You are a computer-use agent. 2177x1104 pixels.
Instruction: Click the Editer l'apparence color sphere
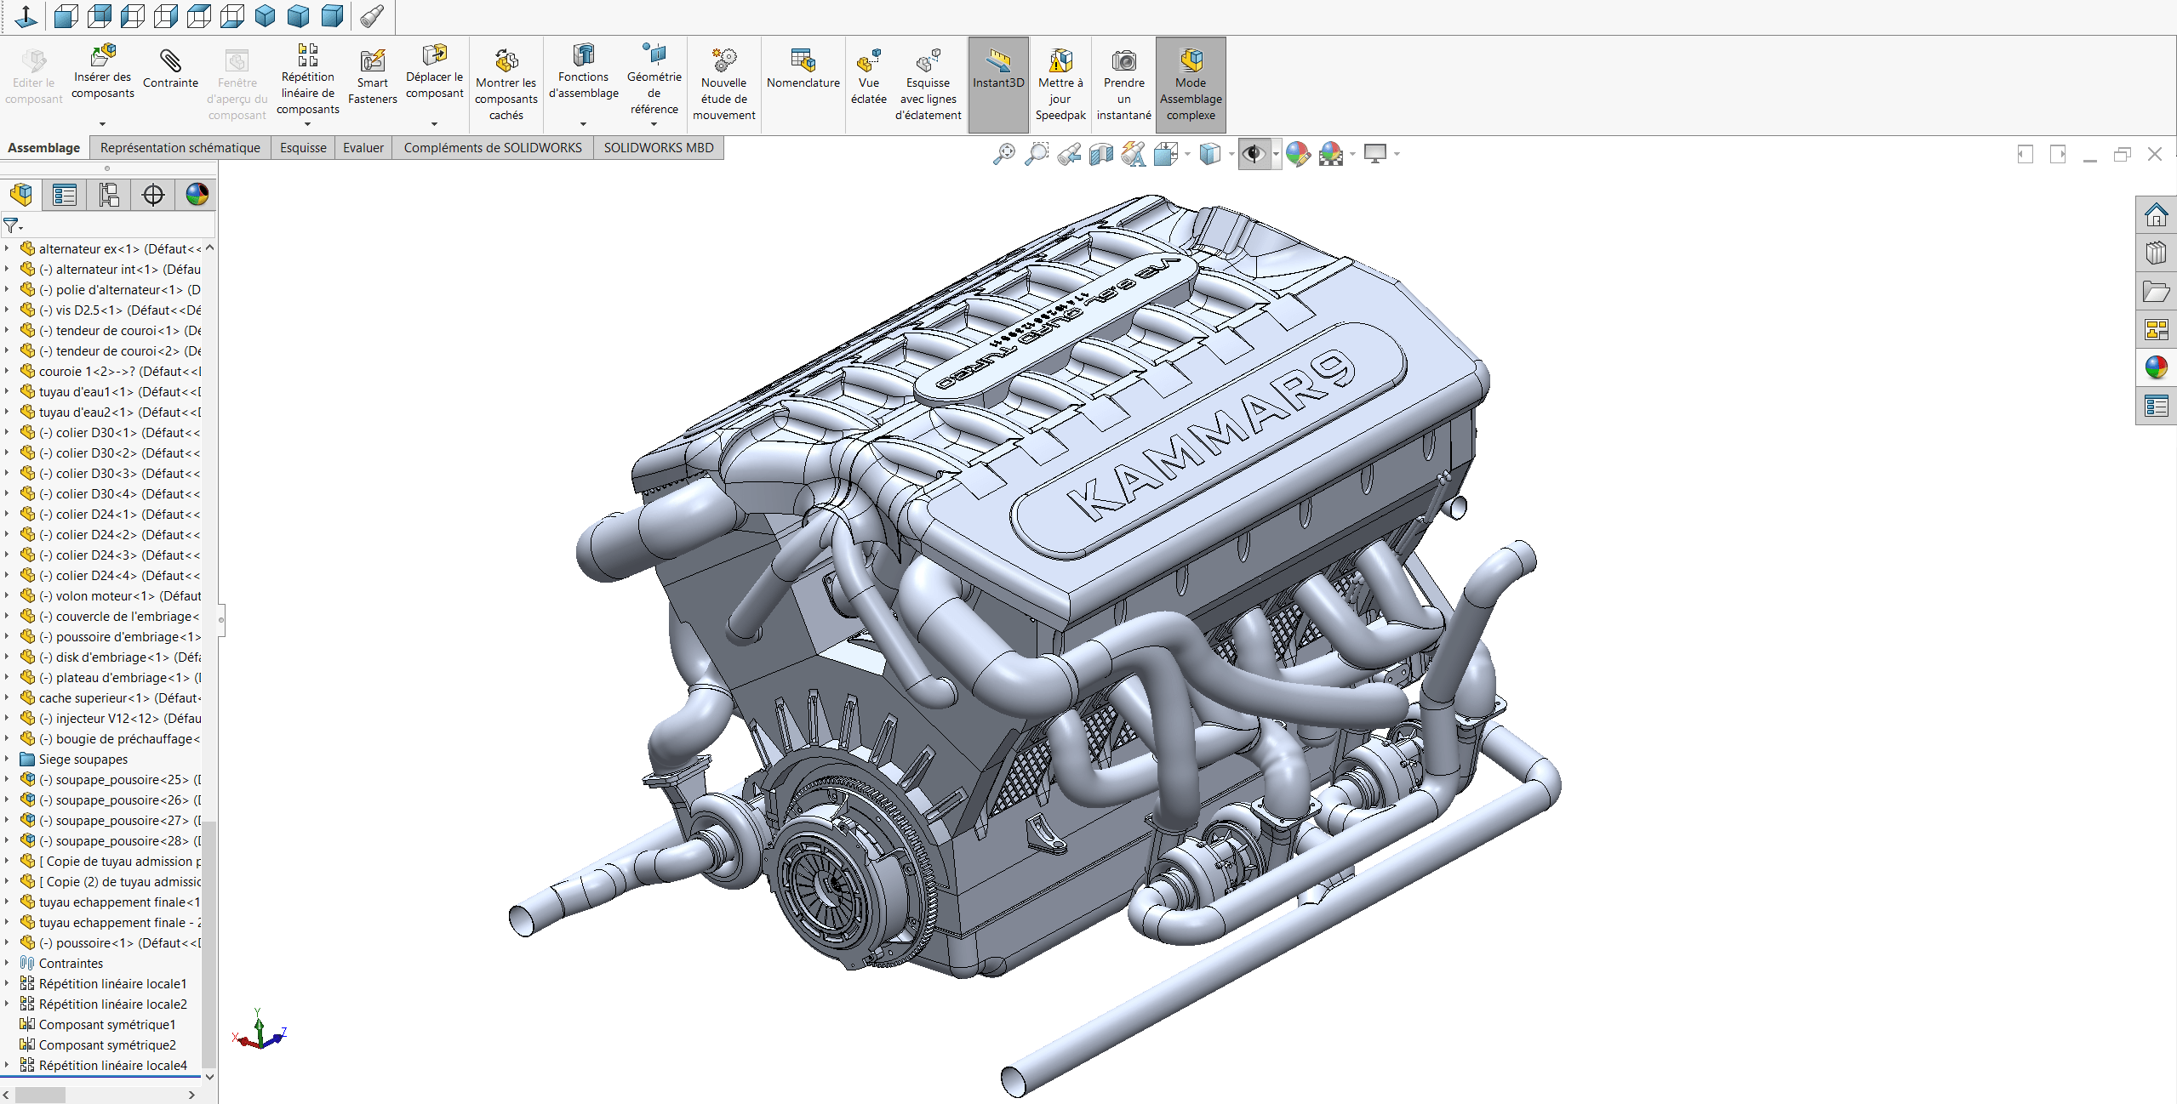1297,154
